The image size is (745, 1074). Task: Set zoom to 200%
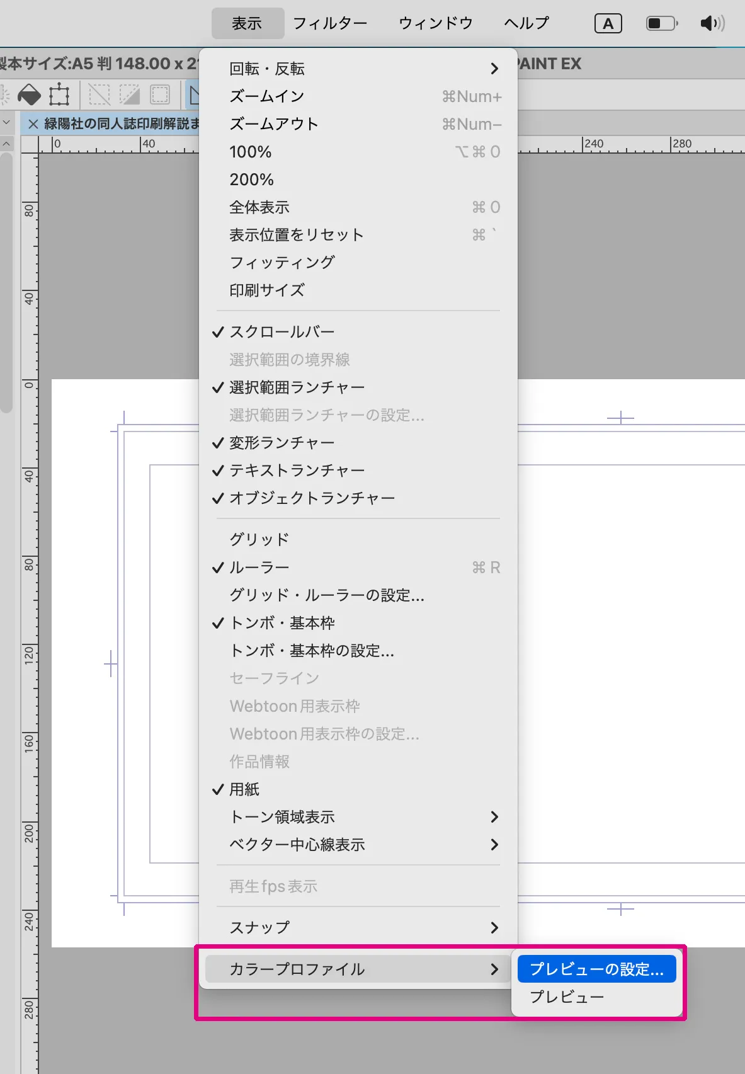358,180
